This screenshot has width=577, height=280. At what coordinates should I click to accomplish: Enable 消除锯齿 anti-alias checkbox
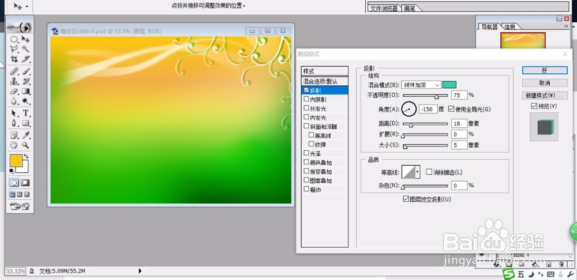point(429,172)
